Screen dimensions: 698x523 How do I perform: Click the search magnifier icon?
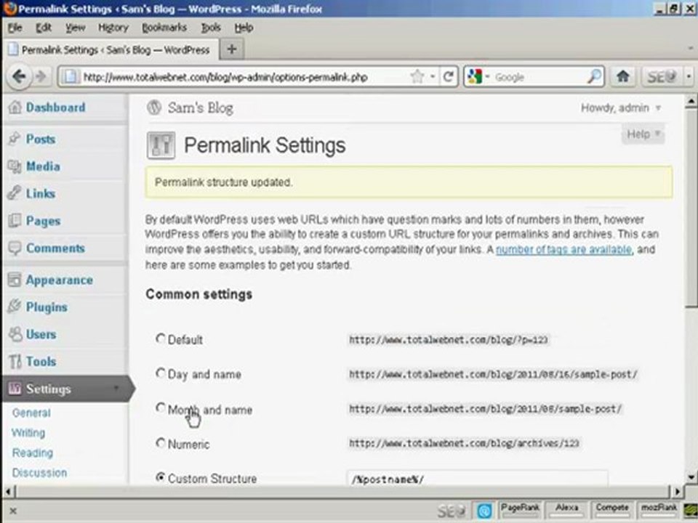[x=594, y=76]
